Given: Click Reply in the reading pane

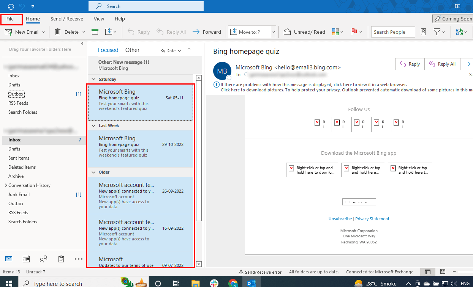Looking at the screenshot, I should pos(410,64).
